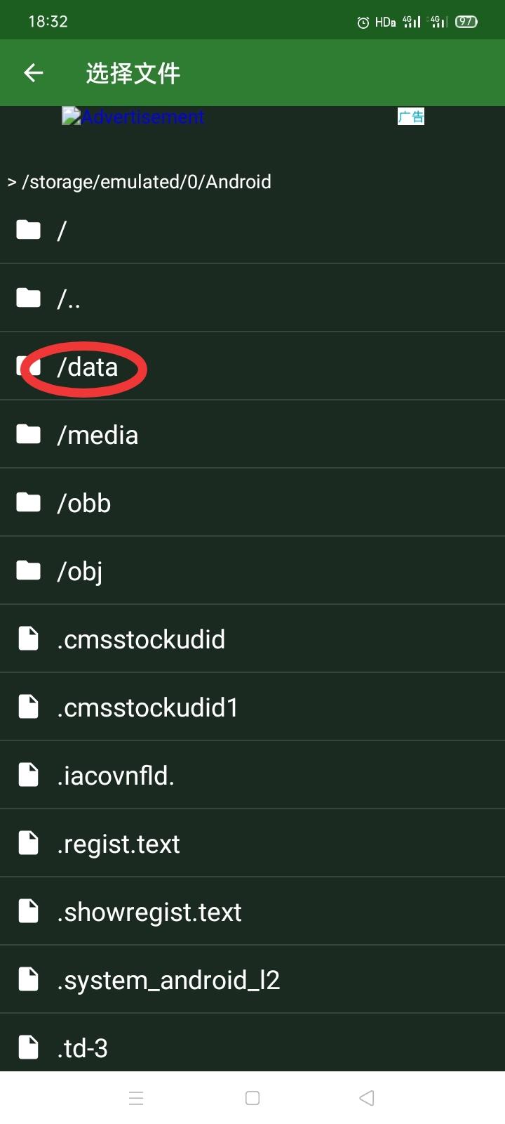Select the .iacovnfld. file icon
The image size is (505, 1124).
pyautogui.click(x=28, y=775)
